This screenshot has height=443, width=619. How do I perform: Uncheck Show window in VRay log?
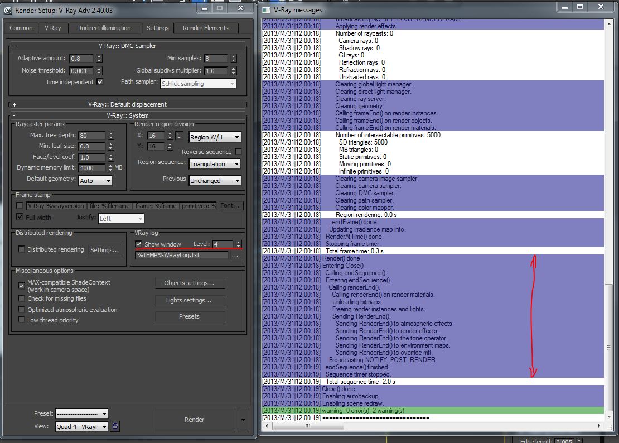(x=138, y=244)
